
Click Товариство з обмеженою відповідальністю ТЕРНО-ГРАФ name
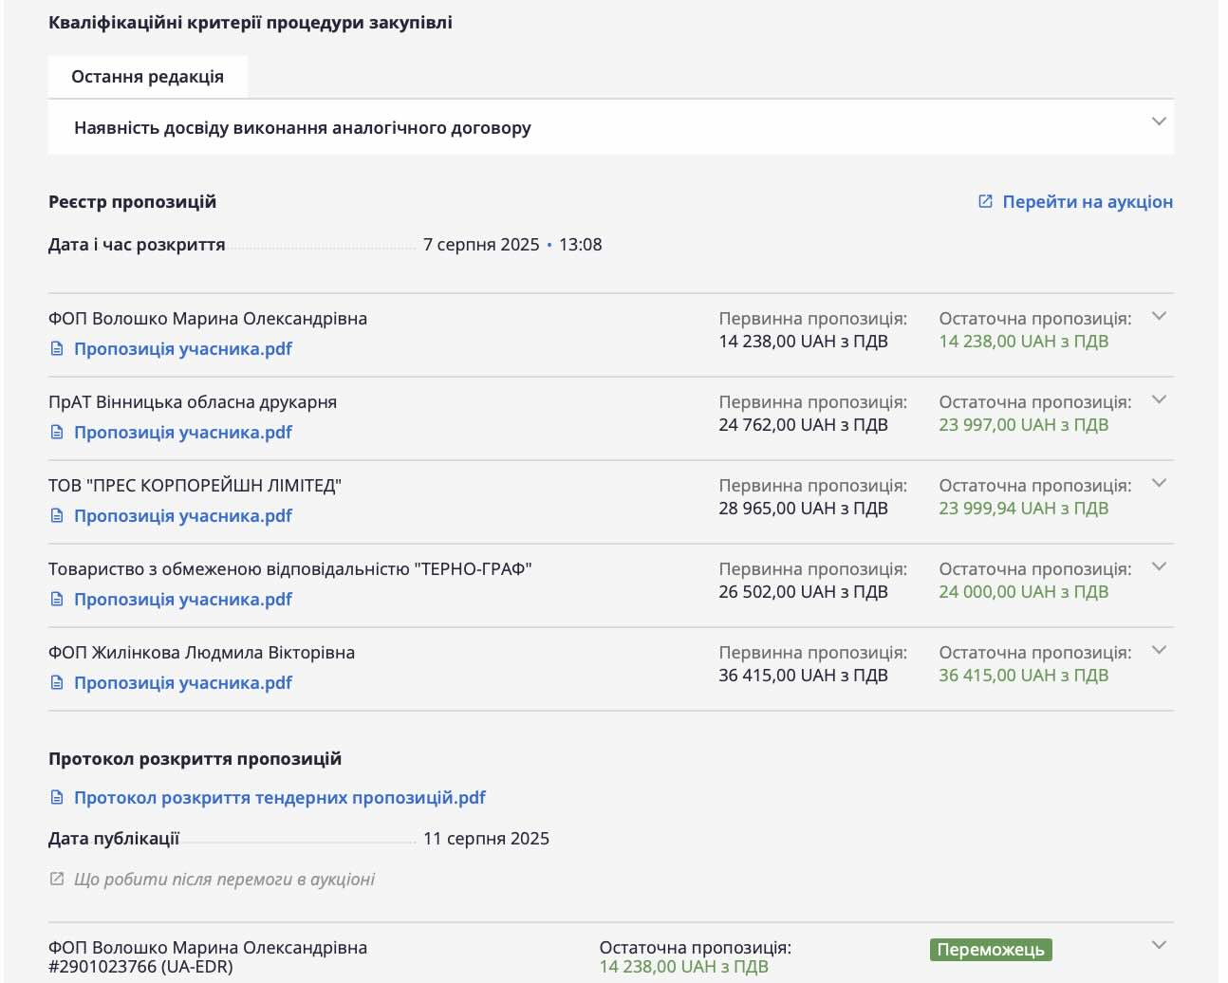point(290,569)
